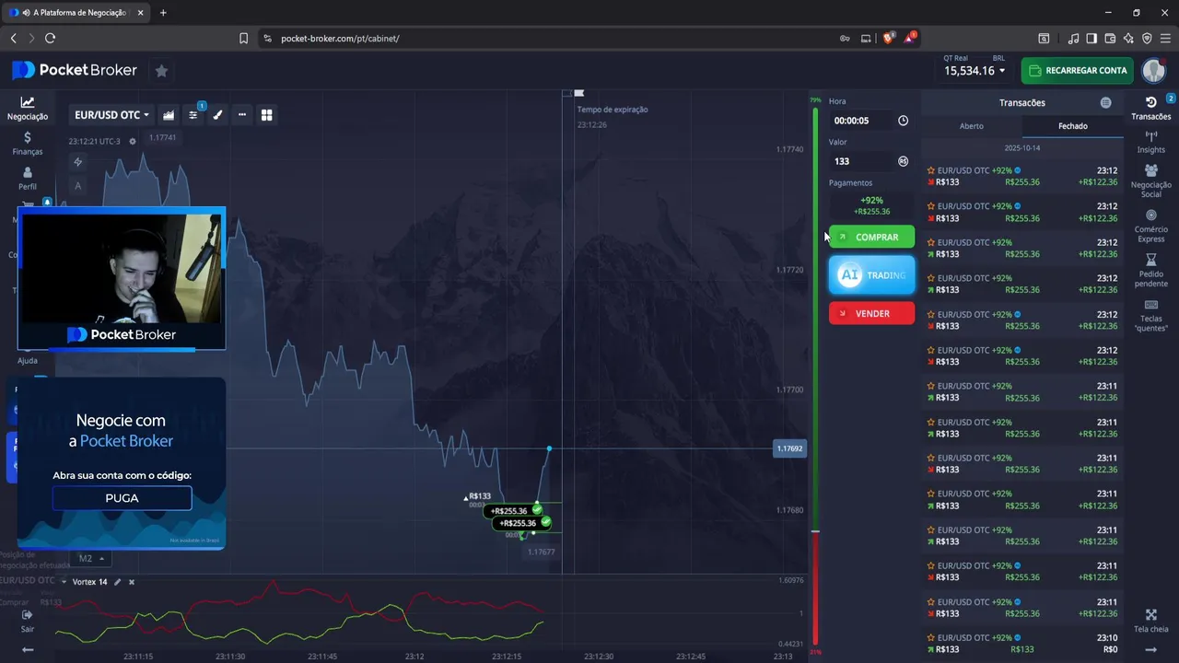Open the browser hamburger menu
The width and height of the screenshot is (1179, 663).
(1164, 39)
